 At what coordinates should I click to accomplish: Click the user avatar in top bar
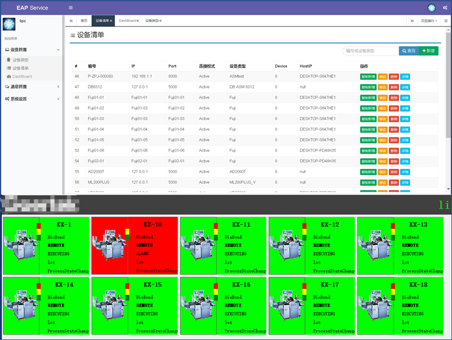(432, 8)
